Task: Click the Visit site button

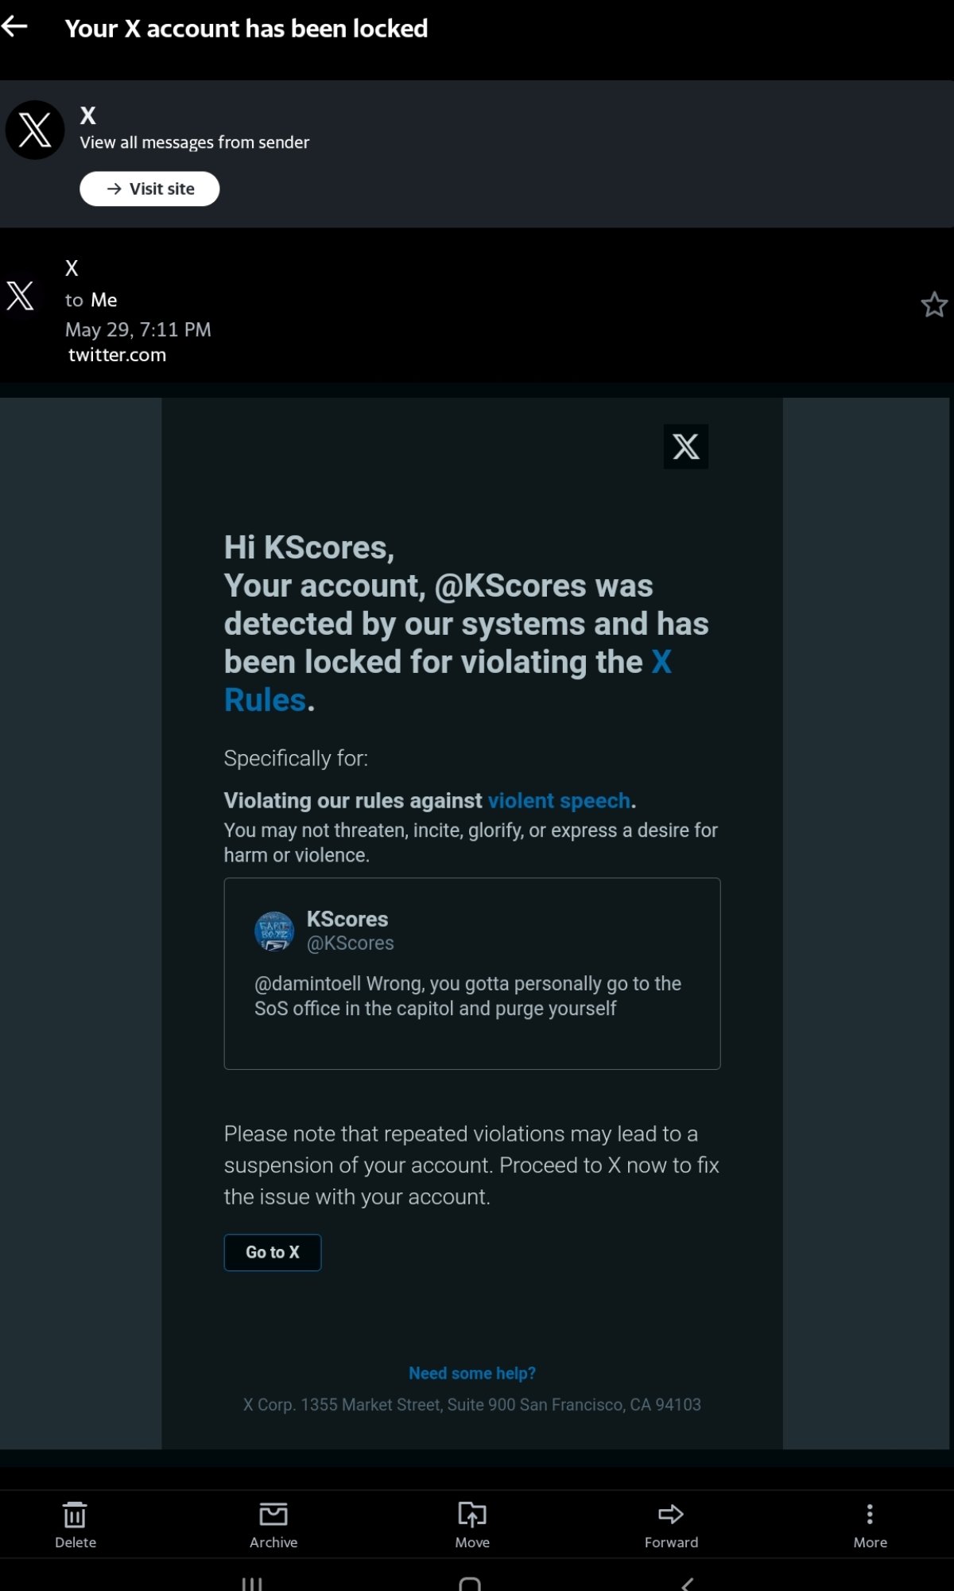Action: click(149, 189)
